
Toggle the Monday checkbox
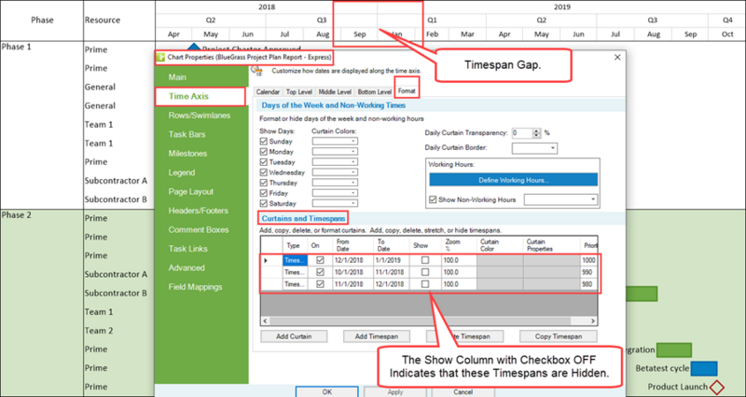264,152
